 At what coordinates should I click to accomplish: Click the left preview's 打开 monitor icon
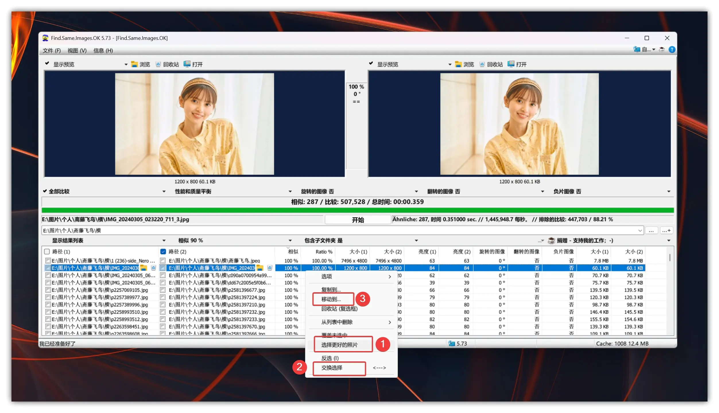pyautogui.click(x=187, y=64)
